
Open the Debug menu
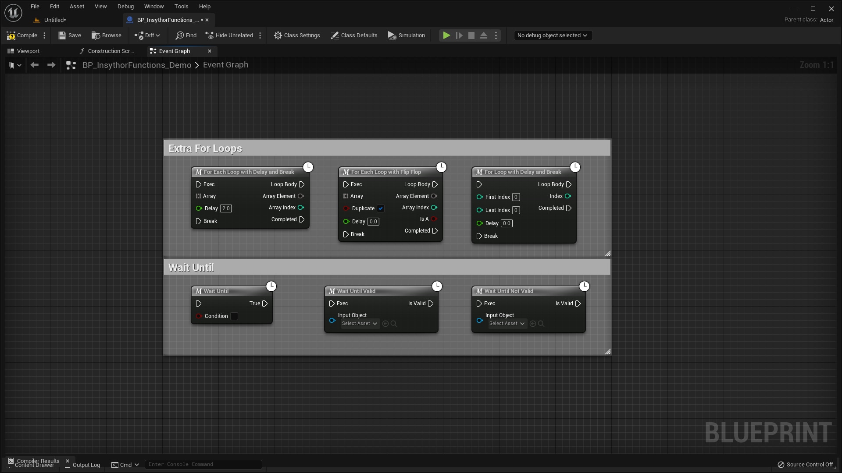[125, 7]
